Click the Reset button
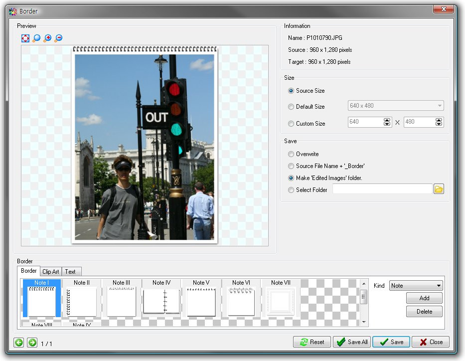The width and height of the screenshot is (465, 361). tap(312, 342)
